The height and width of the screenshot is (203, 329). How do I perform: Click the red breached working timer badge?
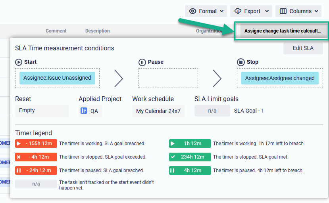(x=36, y=144)
